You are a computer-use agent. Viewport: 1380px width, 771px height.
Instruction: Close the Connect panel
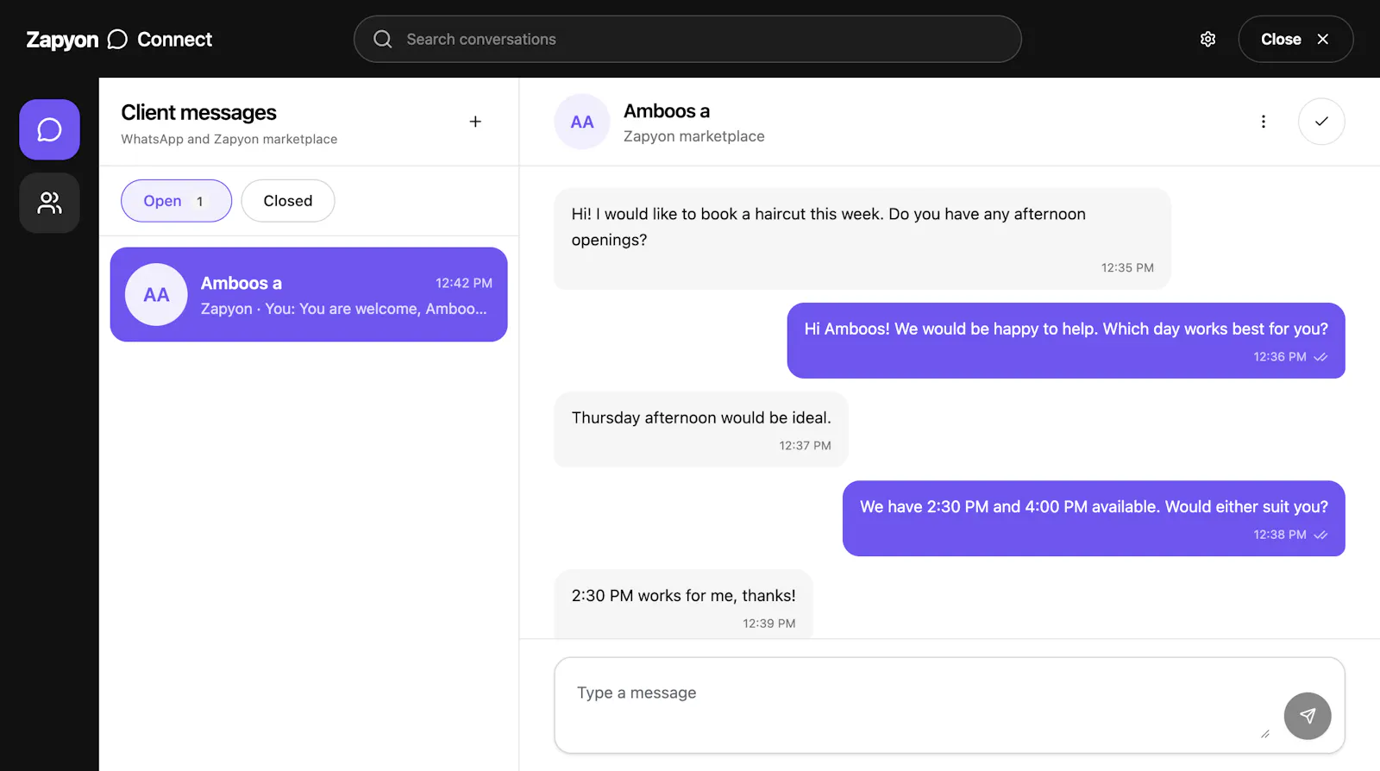click(x=1295, y=39)
